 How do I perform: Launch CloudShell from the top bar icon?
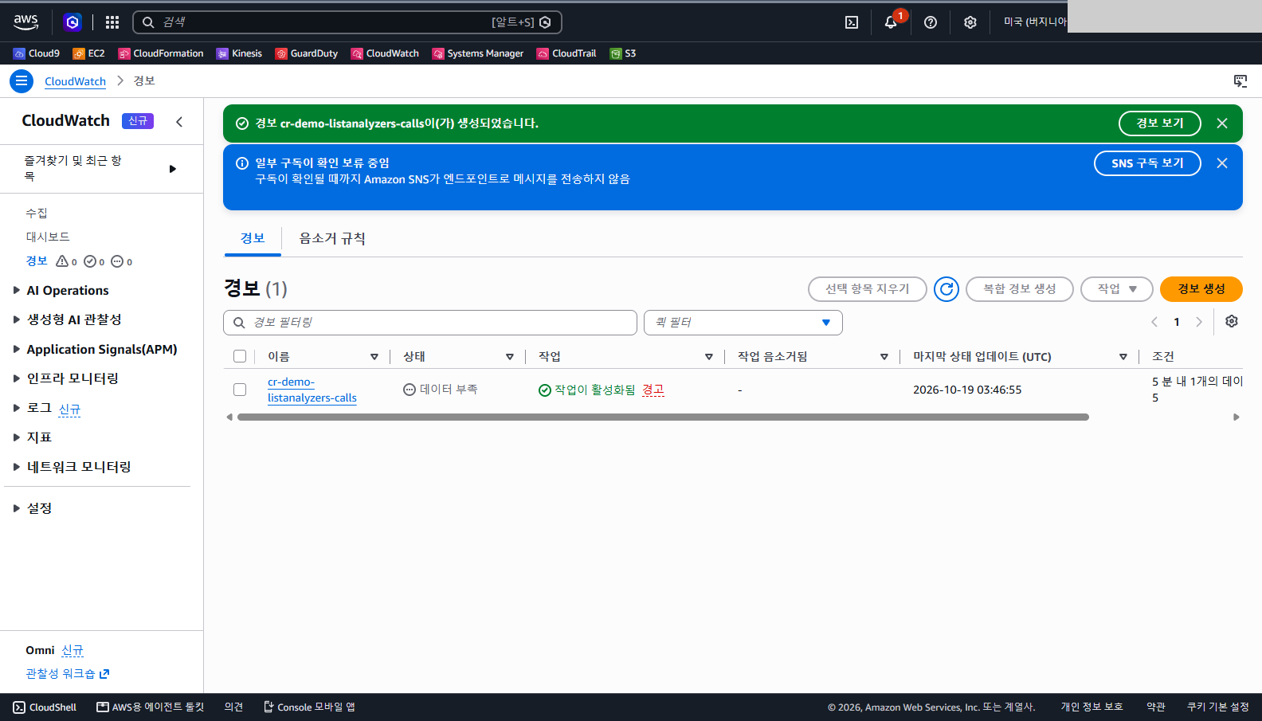click(x=852, y=22)
